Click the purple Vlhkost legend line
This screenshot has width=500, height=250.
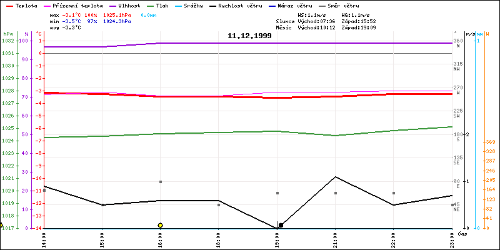pos(115,6)
